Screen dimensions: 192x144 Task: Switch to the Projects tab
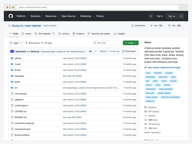(x=78, y=33)
